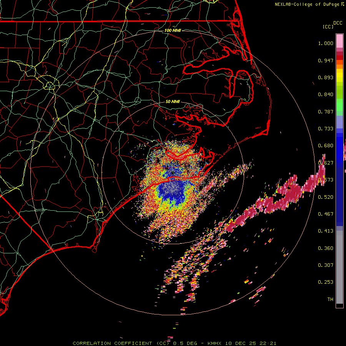Click the 0.680 scale value
This screenshot has height=346, width=346.
tap(326, 146)
